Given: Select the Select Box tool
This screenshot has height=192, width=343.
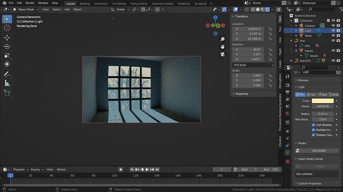Looking at the screenshot, I should (x=7, y=19).
